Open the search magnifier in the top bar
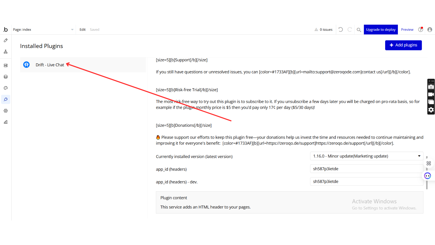The width and height of the screenshot is (435, 245). 359,30
